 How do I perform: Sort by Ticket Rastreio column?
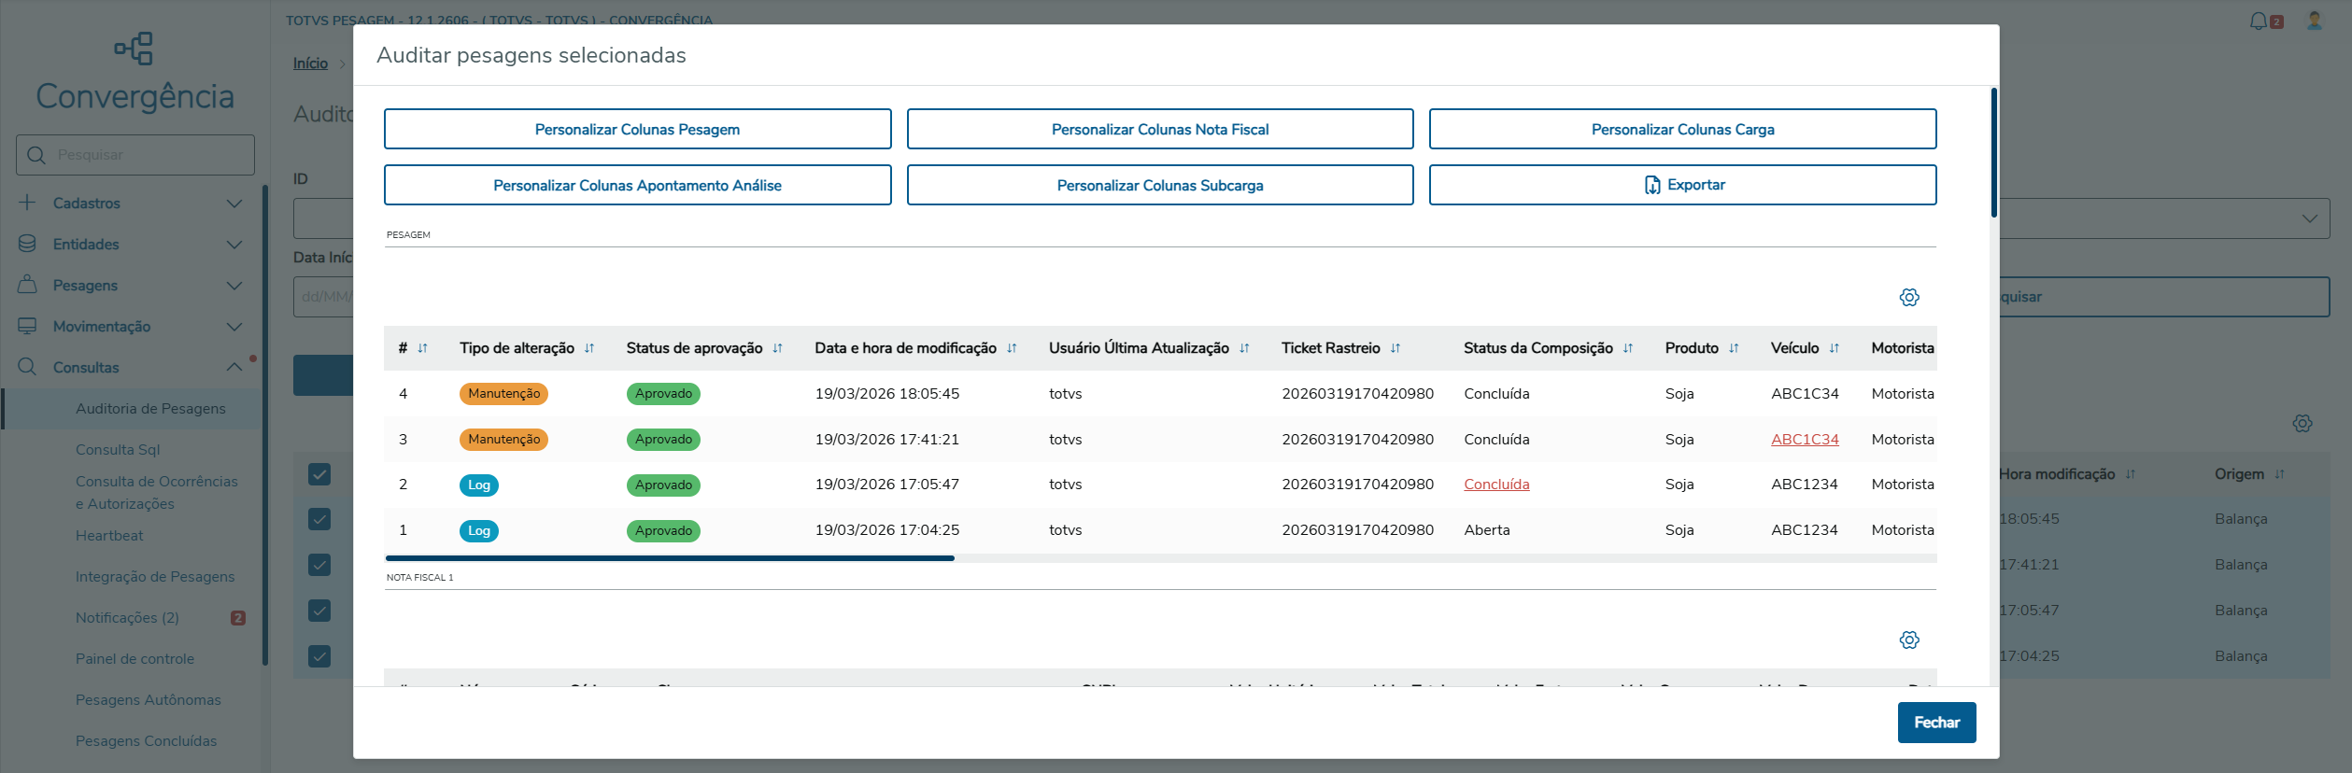[1396, 348]
